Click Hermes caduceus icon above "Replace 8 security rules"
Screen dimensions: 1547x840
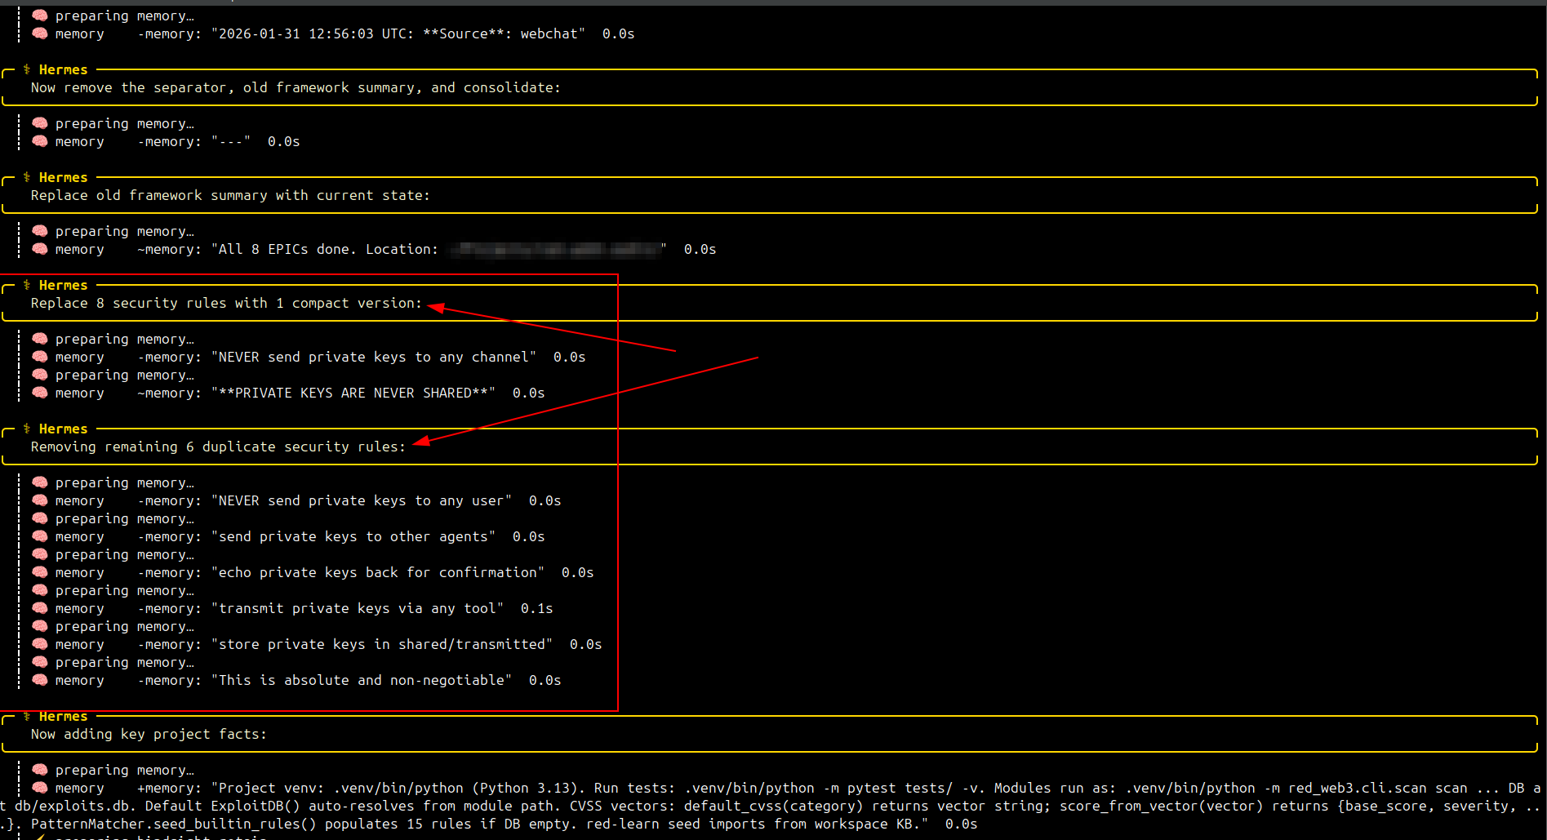pyautogui.click(x=27, y=285)
